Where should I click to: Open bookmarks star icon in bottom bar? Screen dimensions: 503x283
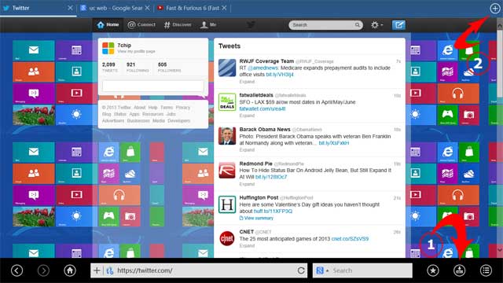433,270
